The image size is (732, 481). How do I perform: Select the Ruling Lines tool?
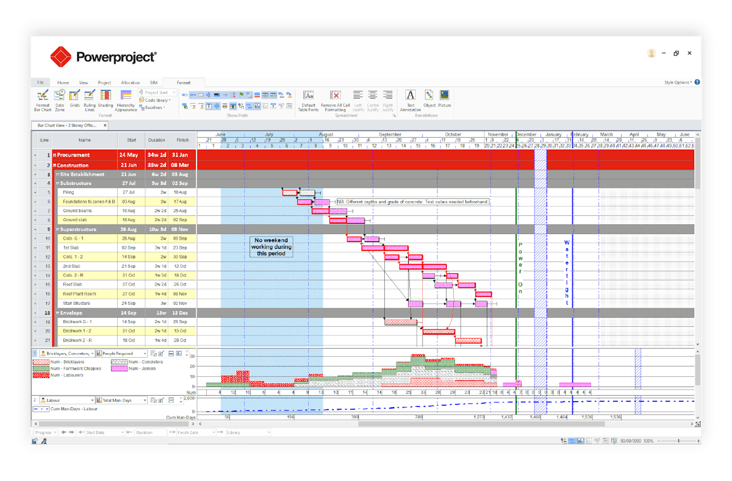pos(90,102)
